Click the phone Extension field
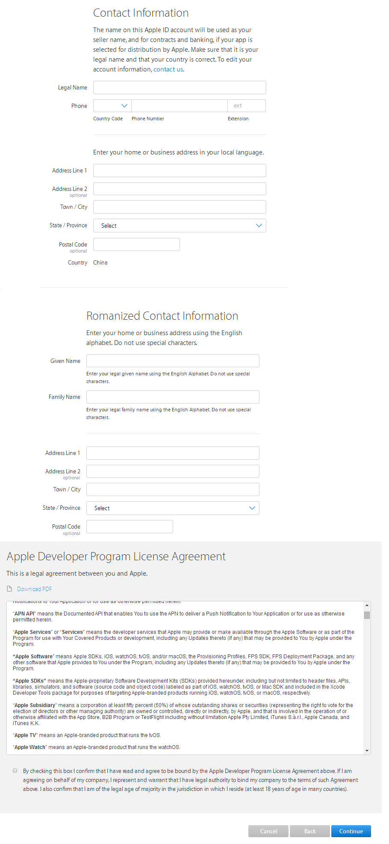Viewport: 389px width, 844px height. click(x=247, y=106)
